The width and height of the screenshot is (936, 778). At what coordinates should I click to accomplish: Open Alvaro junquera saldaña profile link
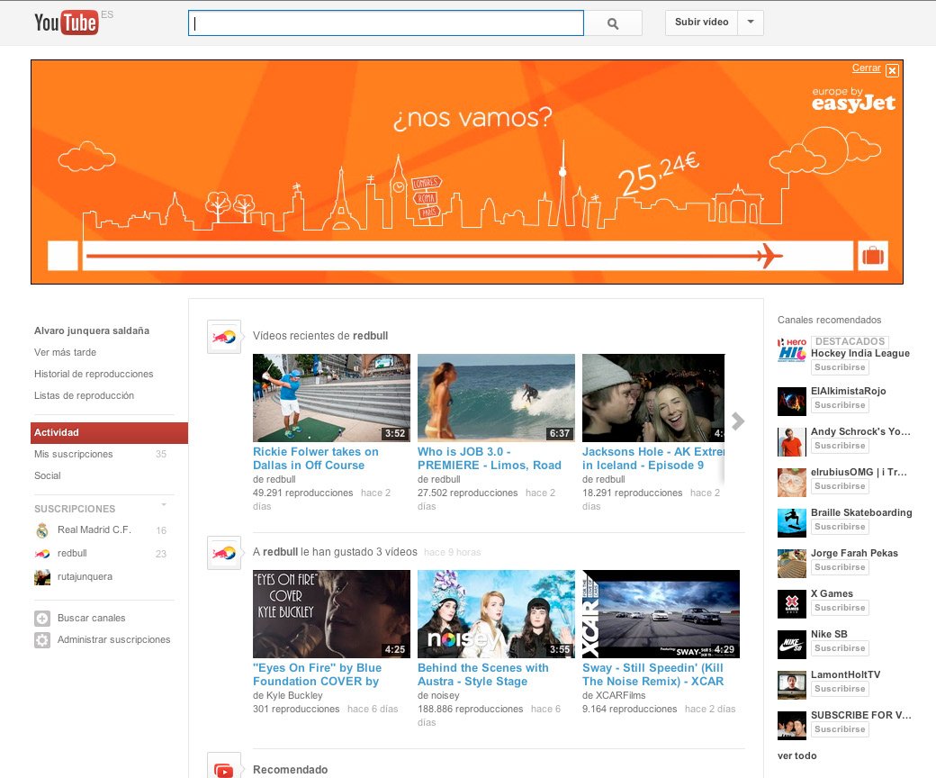coord(91,330)
